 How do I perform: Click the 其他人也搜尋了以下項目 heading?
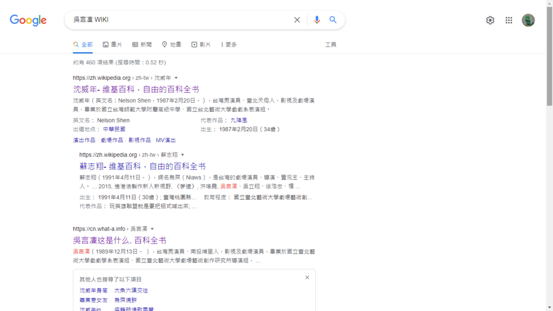[110, 279]
